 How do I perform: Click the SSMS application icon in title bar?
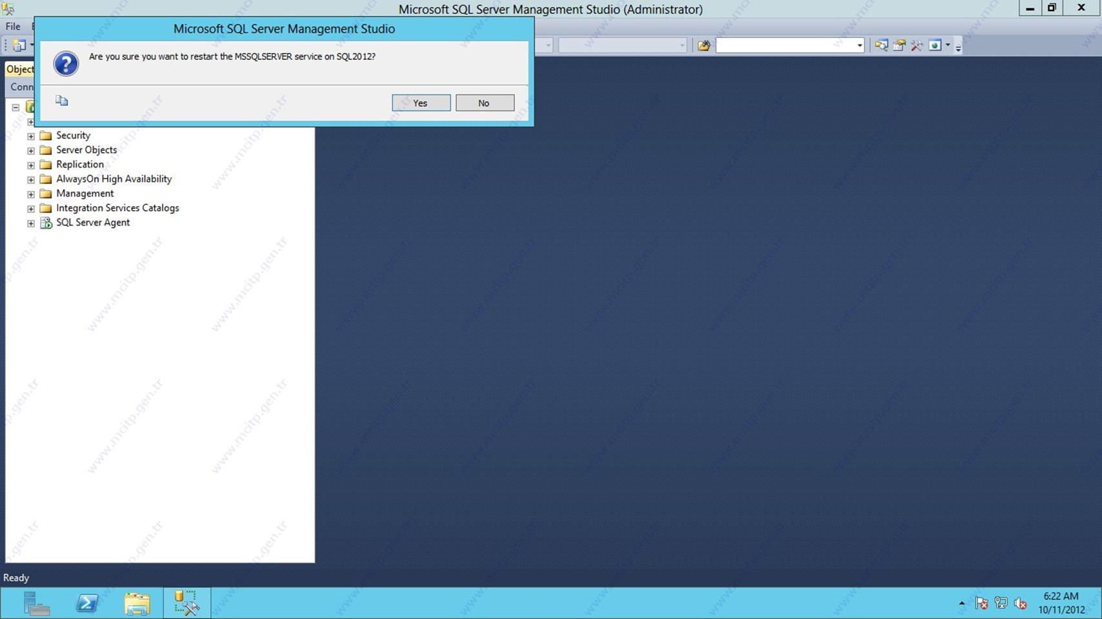[8, 9]
